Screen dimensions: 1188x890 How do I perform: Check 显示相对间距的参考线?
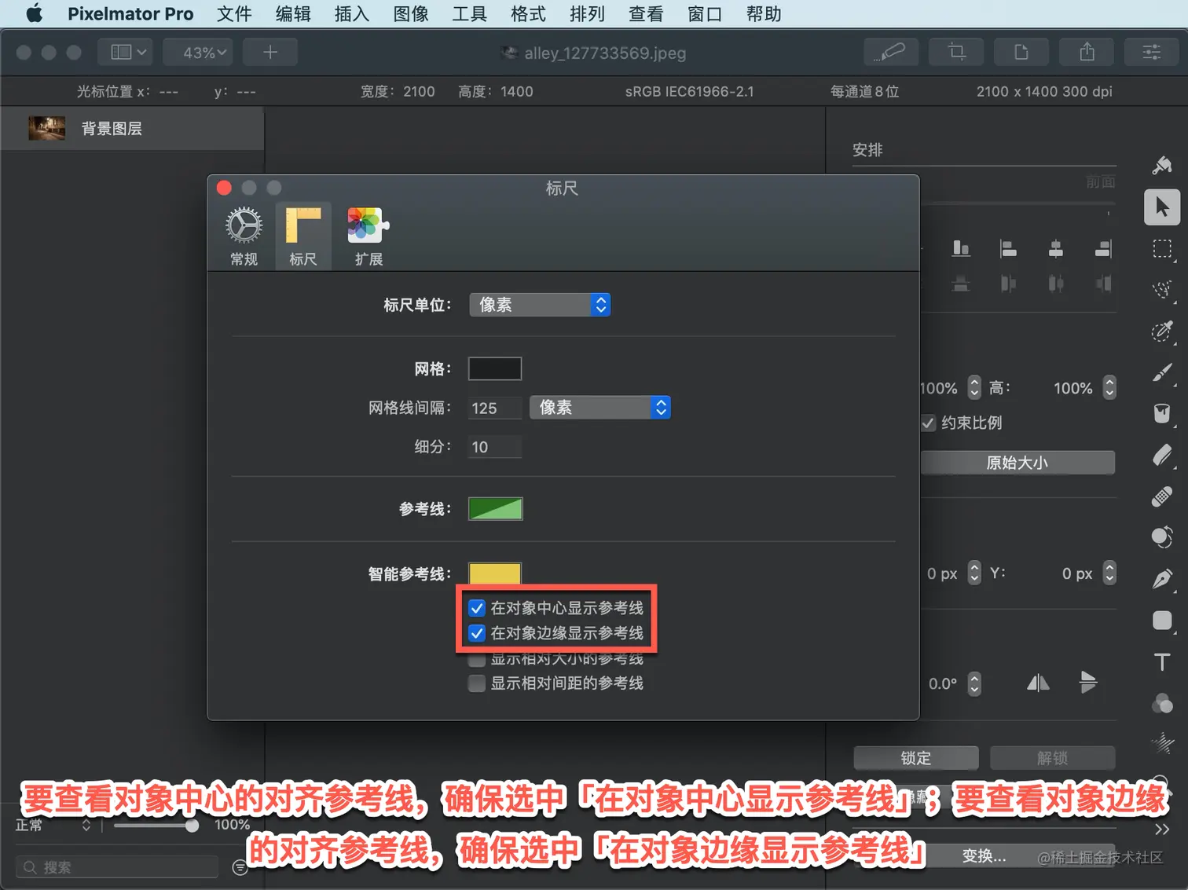pos(477,683)
